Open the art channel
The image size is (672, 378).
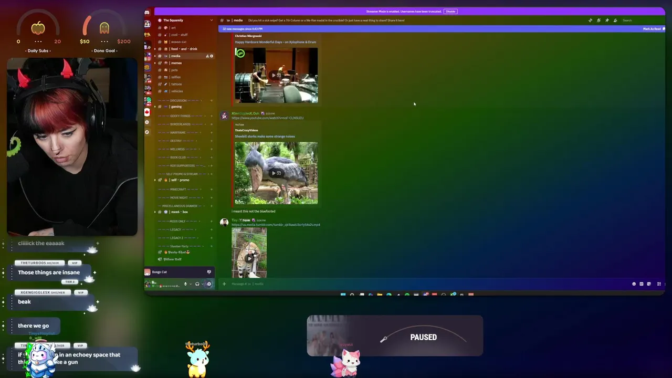185,28
